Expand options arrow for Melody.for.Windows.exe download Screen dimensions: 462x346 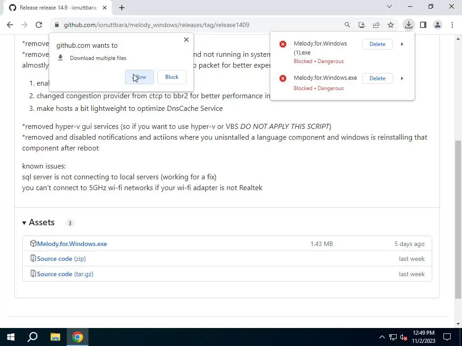(x=402, y=78)
